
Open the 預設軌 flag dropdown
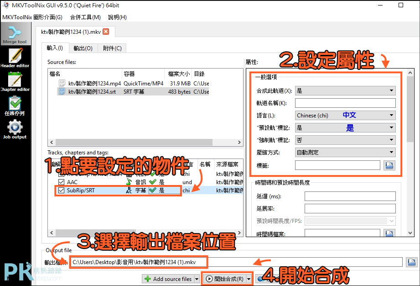345,128
